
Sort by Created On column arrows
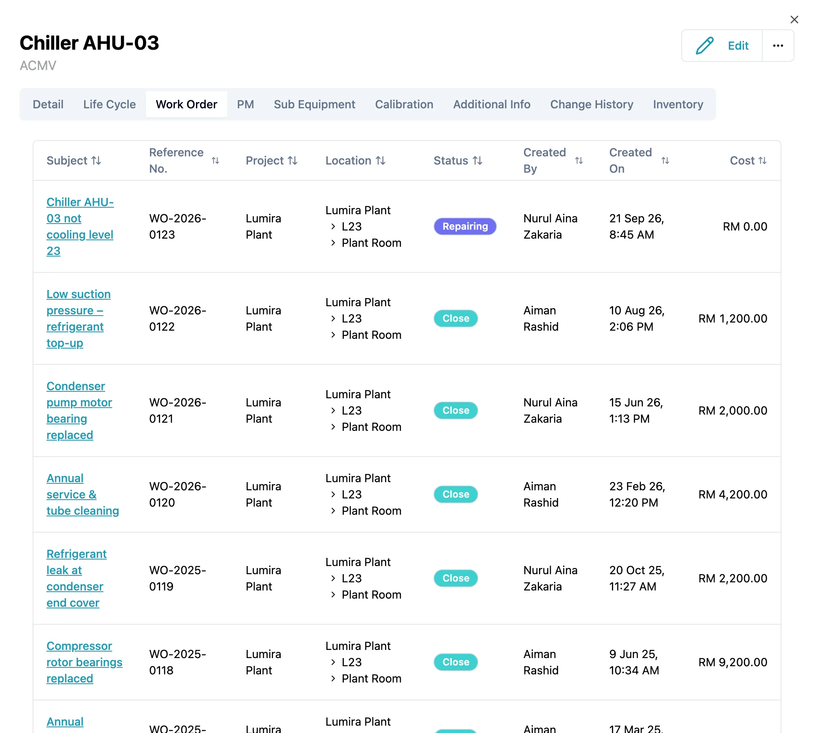(665, 160)
